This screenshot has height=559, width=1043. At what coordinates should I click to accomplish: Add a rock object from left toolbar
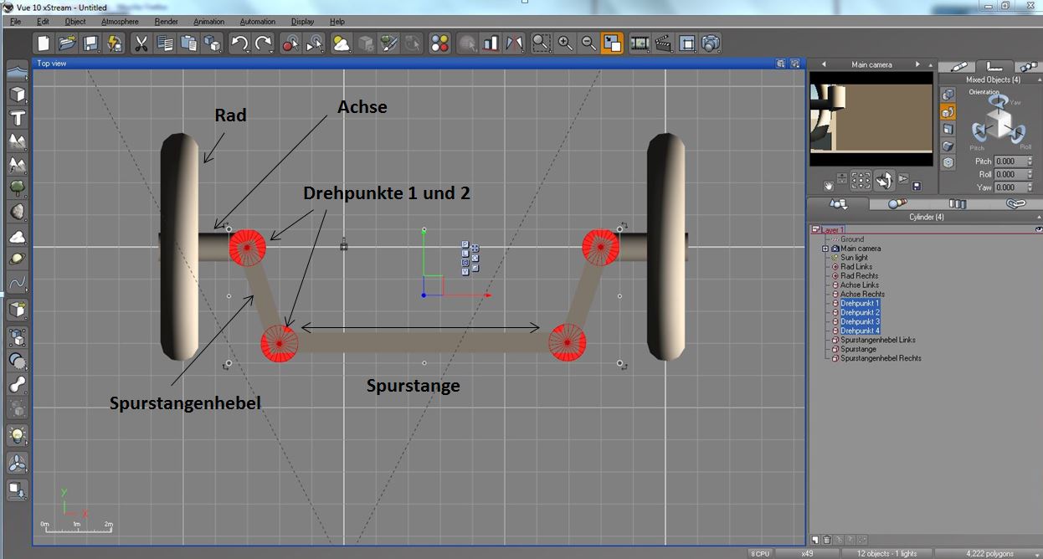tap(17, 212)
